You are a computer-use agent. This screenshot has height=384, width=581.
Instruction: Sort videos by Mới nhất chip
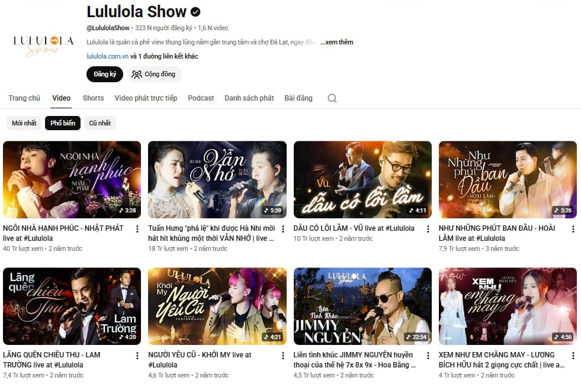24,123
